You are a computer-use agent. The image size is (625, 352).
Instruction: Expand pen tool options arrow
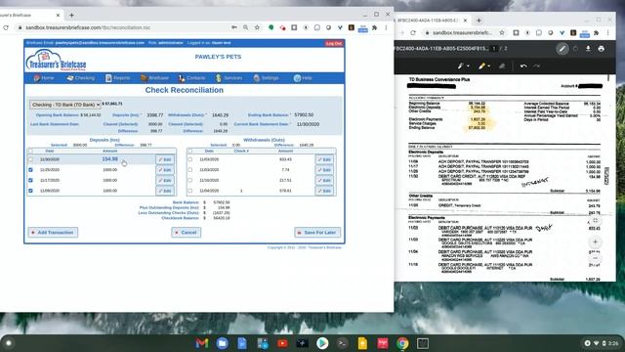coord(468,66)
